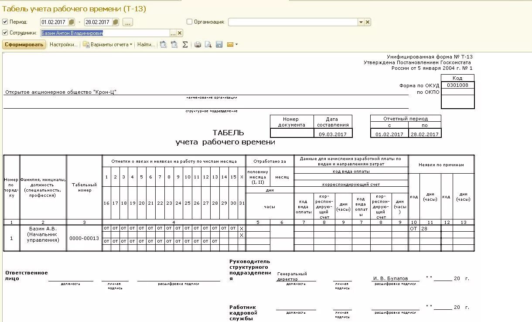Click the expand all groups icon
Viewport: 532px width, 322px height.
coord(164,45)
